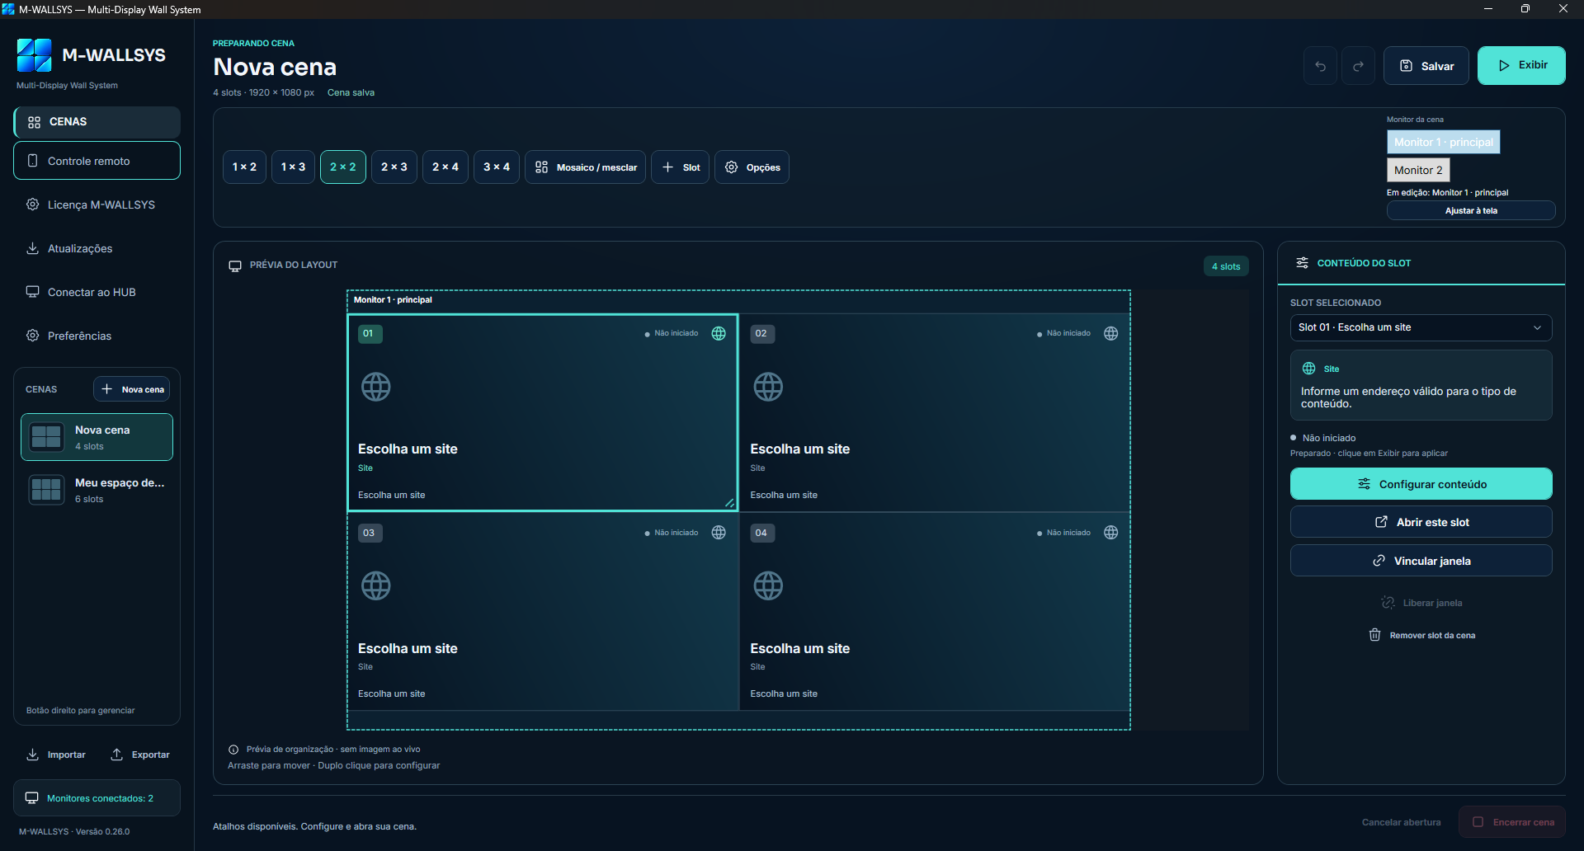Image resolution: width=1584 pixels, height=851 pixels.
Task: Choose the 1×2 grid layout
Action: point(244,167)
